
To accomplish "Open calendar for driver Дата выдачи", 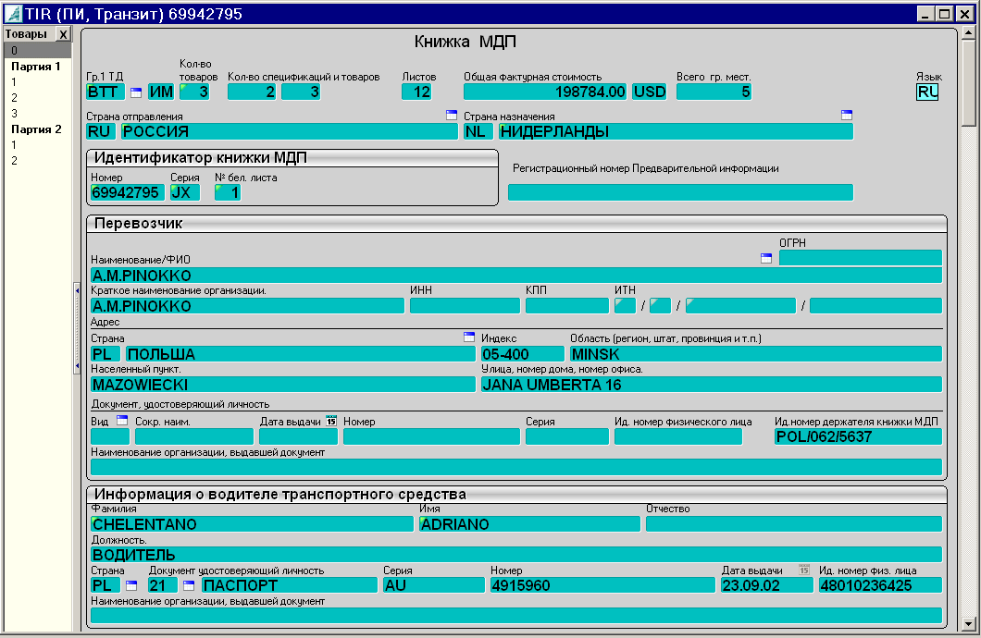I will pyautogui.click(x=804, y=570).
